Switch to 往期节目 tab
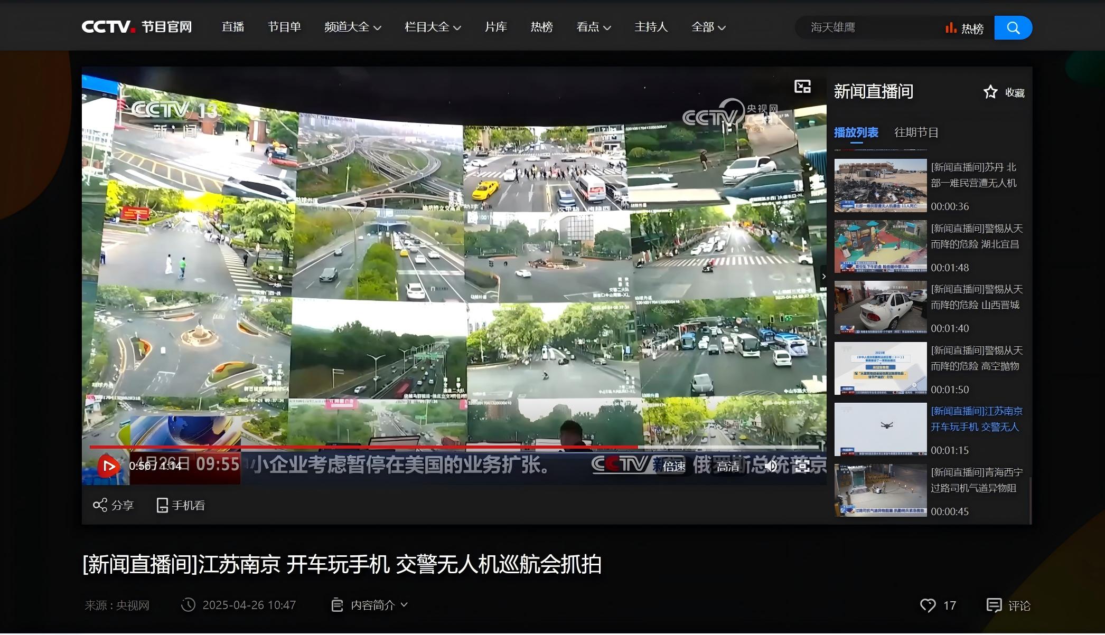This screenshot has width=1105, height=635. [916, 132]
